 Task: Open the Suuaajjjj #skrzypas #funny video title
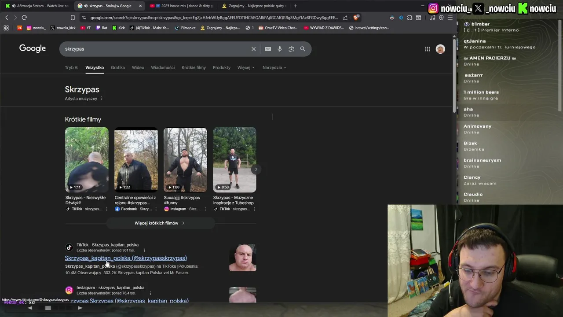(x=182, y=200)
